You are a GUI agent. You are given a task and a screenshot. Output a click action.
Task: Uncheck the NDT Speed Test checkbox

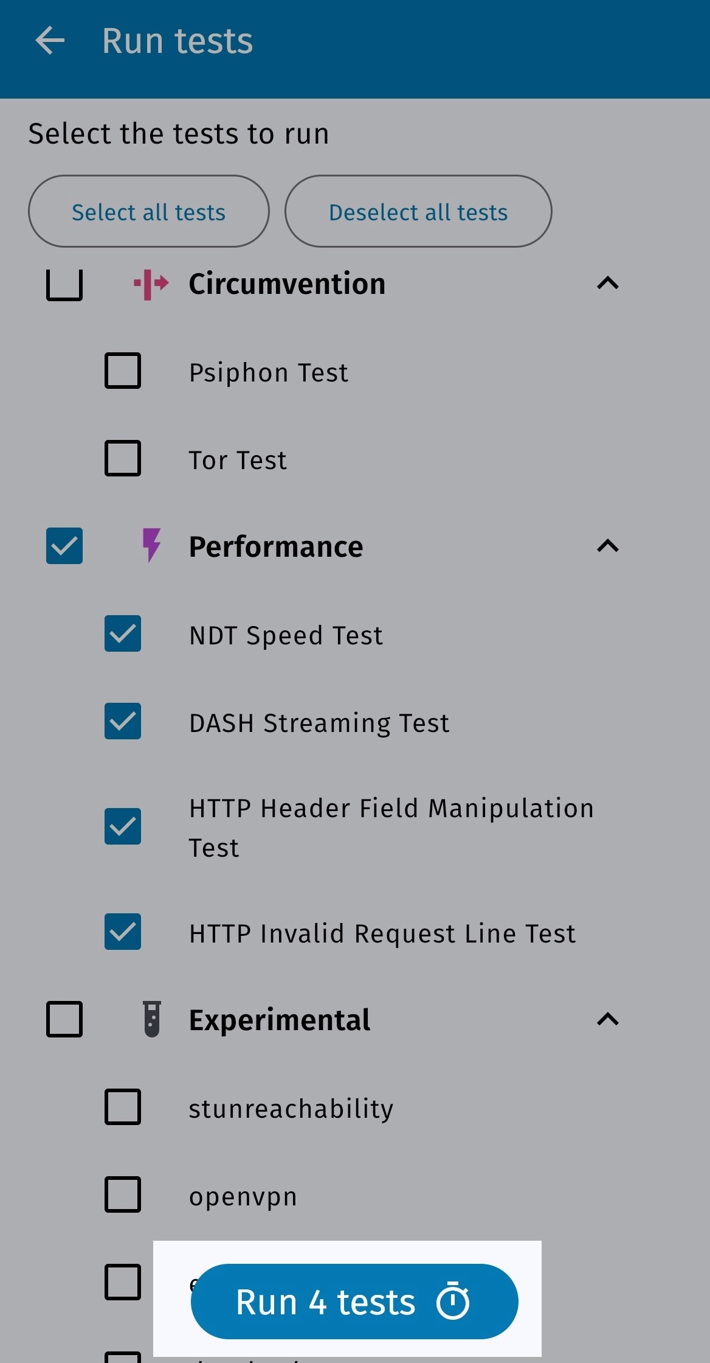coord(123,633)
